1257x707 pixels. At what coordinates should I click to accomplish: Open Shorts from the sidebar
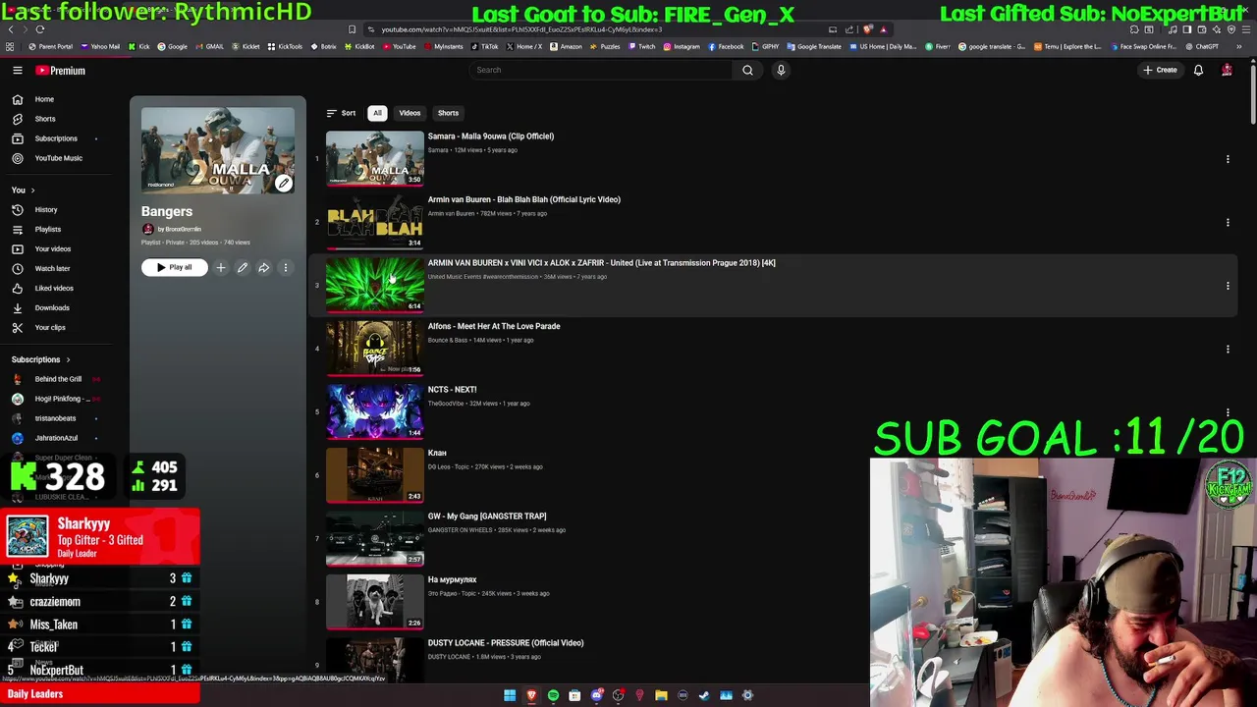click(x=45, y=119)
